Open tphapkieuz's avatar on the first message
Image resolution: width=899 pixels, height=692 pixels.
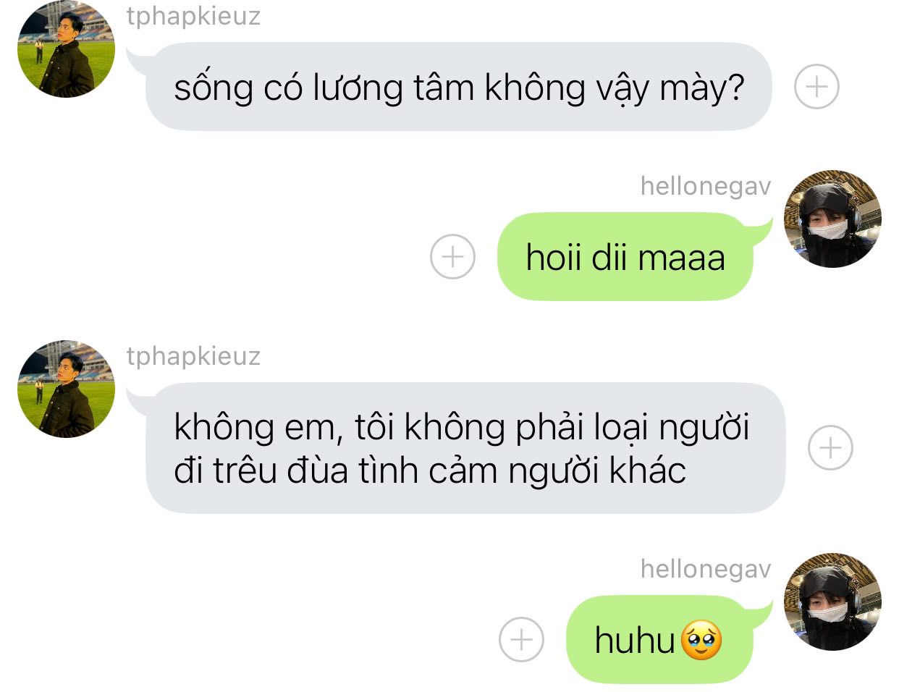(66, 48)
